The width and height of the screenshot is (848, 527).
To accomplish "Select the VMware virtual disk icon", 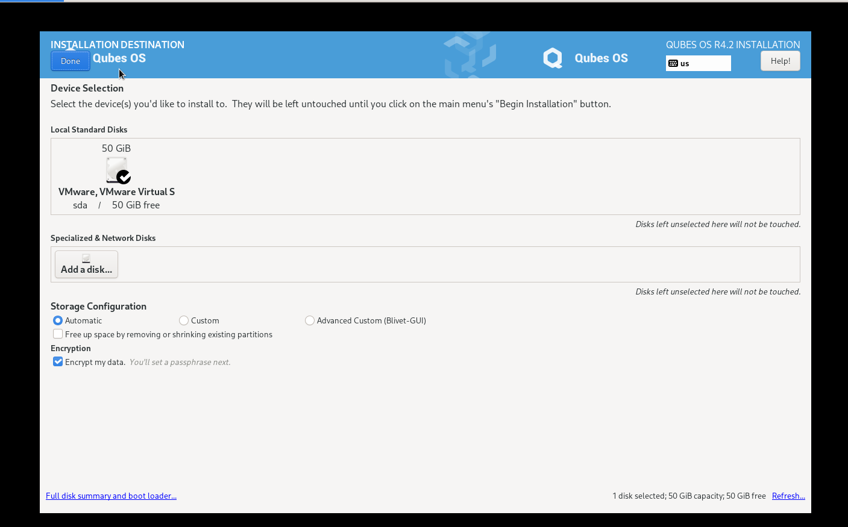I will (x=118, y=170).
